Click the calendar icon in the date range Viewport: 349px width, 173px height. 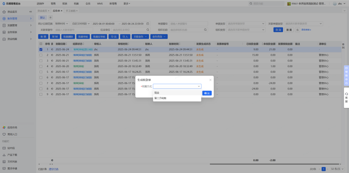[x=148, y=24]
